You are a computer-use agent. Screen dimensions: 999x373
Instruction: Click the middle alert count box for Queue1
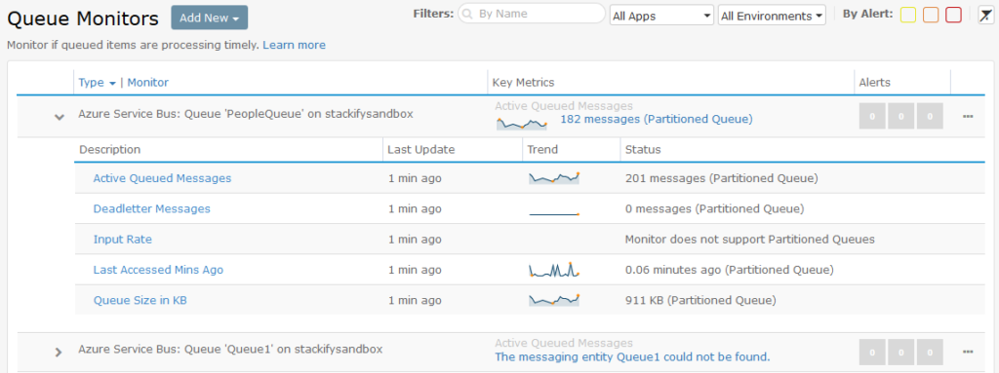tap(900, 352)
